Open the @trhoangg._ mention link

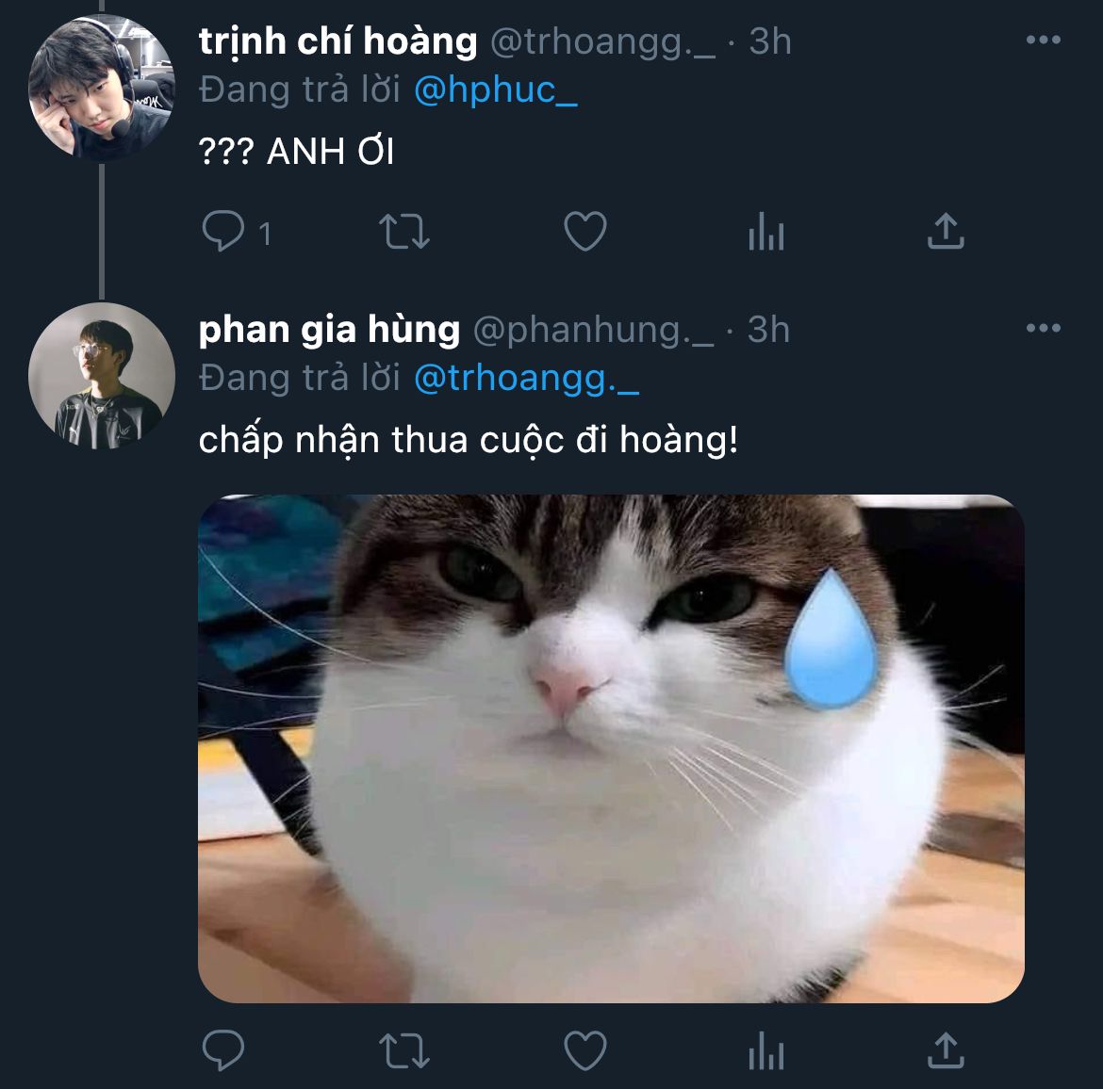527,379
